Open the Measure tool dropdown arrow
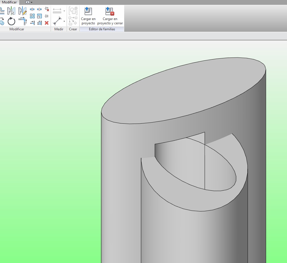 pyautogui.click(x=64, y=11)
